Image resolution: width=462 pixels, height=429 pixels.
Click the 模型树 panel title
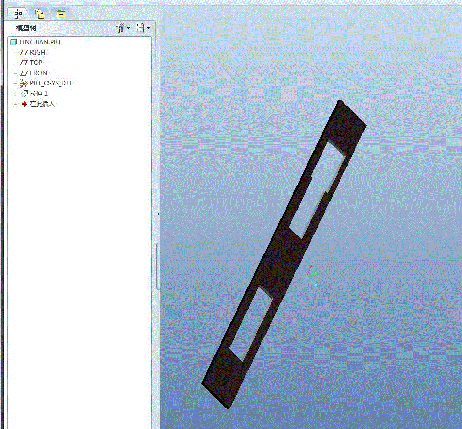(x=26, y=28)
